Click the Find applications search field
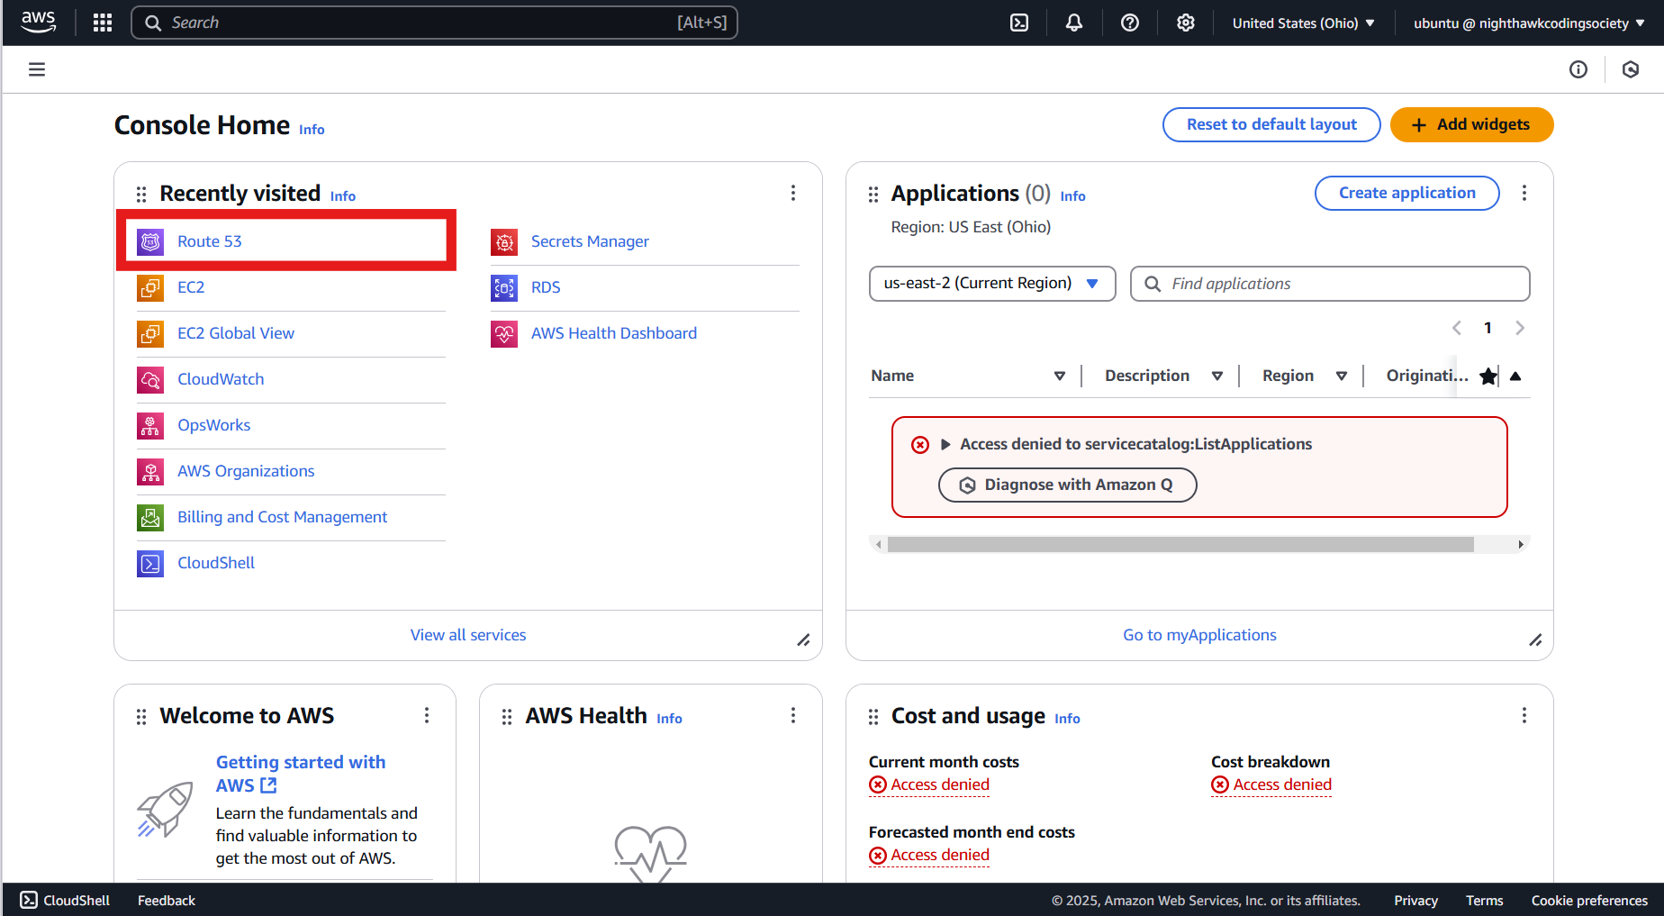 pos(1330,284)
